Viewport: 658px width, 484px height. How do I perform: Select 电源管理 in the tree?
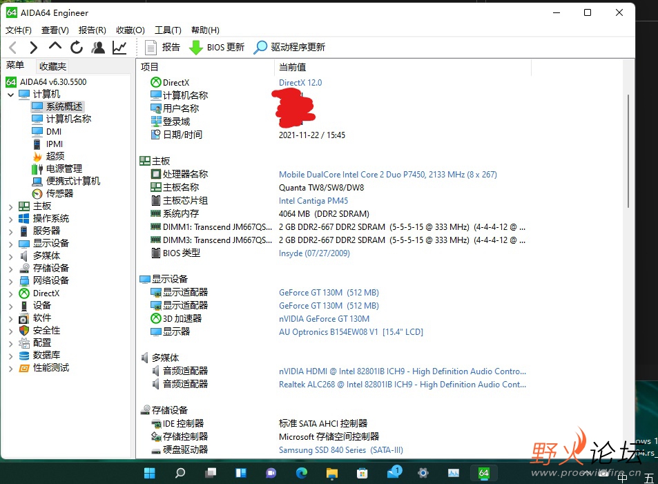click(x=57, y=168)
